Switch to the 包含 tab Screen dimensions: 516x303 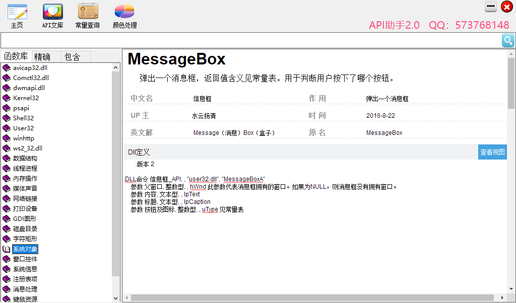76,56
